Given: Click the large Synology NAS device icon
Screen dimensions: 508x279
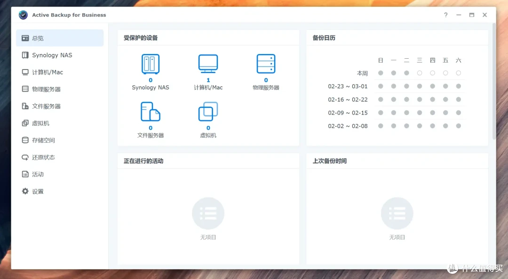Looking at the screenshot, I should (151, 64).
